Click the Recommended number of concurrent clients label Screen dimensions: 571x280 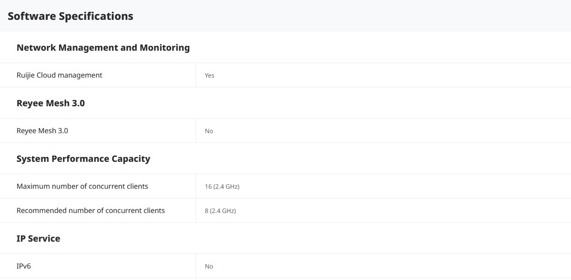[91, 211]
